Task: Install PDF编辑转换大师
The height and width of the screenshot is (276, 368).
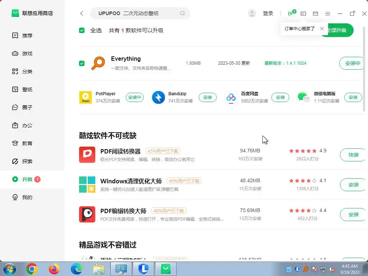Action: coord(354,215)
